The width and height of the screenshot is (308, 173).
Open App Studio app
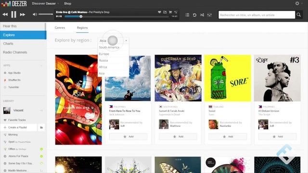[x=14, y=73]
